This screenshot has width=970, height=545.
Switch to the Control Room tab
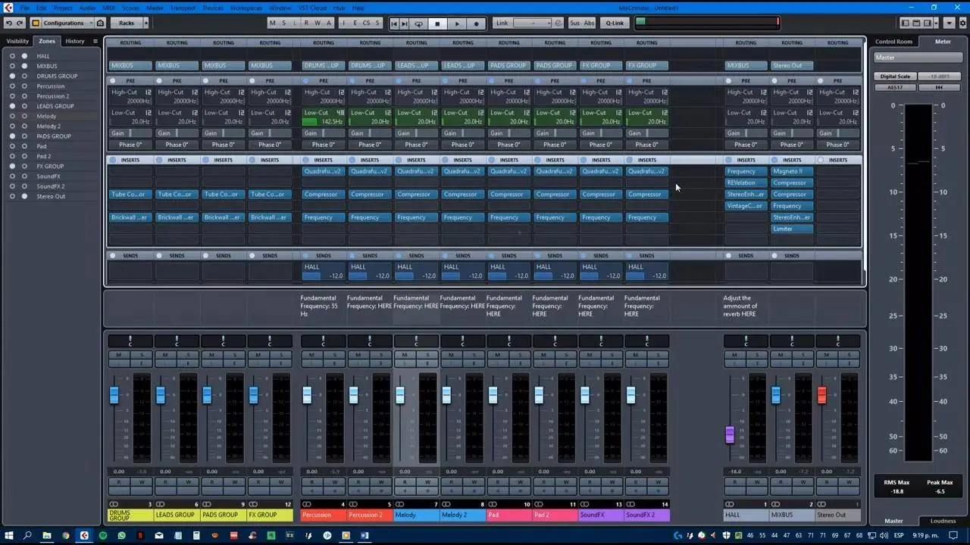click(x=894, y=42)
